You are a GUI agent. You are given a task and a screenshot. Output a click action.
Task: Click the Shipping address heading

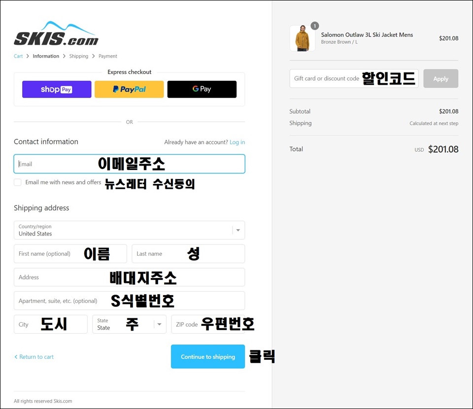(41, 208)
